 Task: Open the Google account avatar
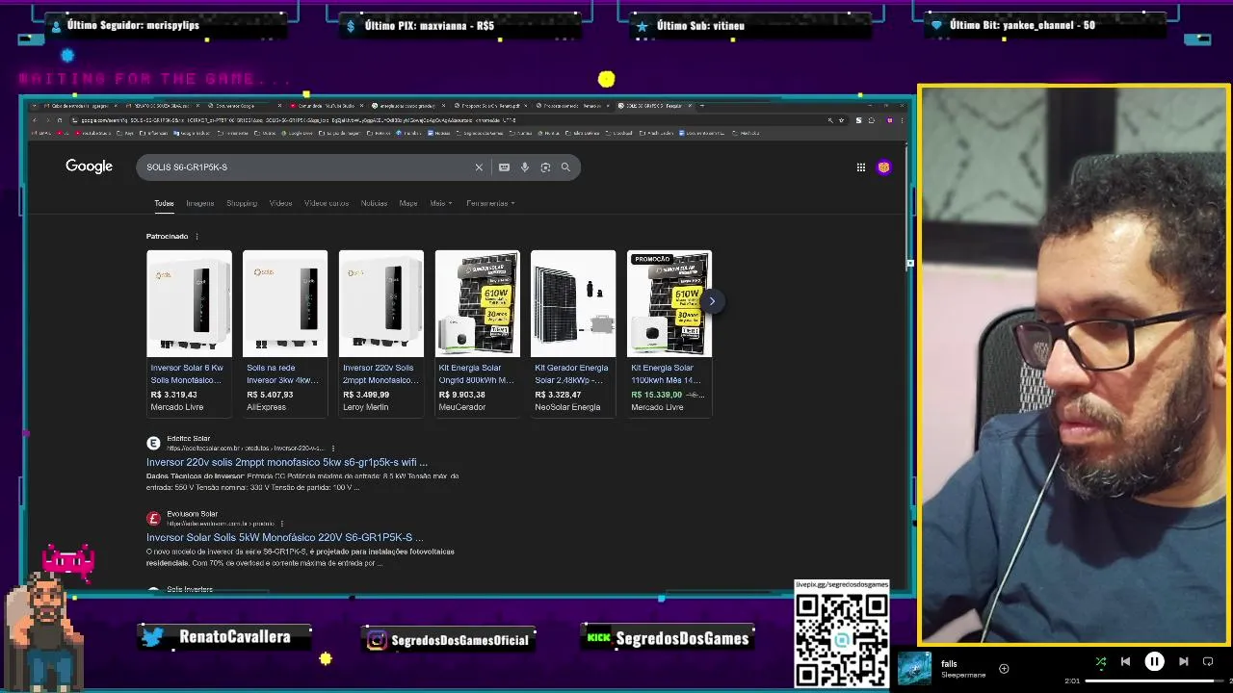[883, 167]
